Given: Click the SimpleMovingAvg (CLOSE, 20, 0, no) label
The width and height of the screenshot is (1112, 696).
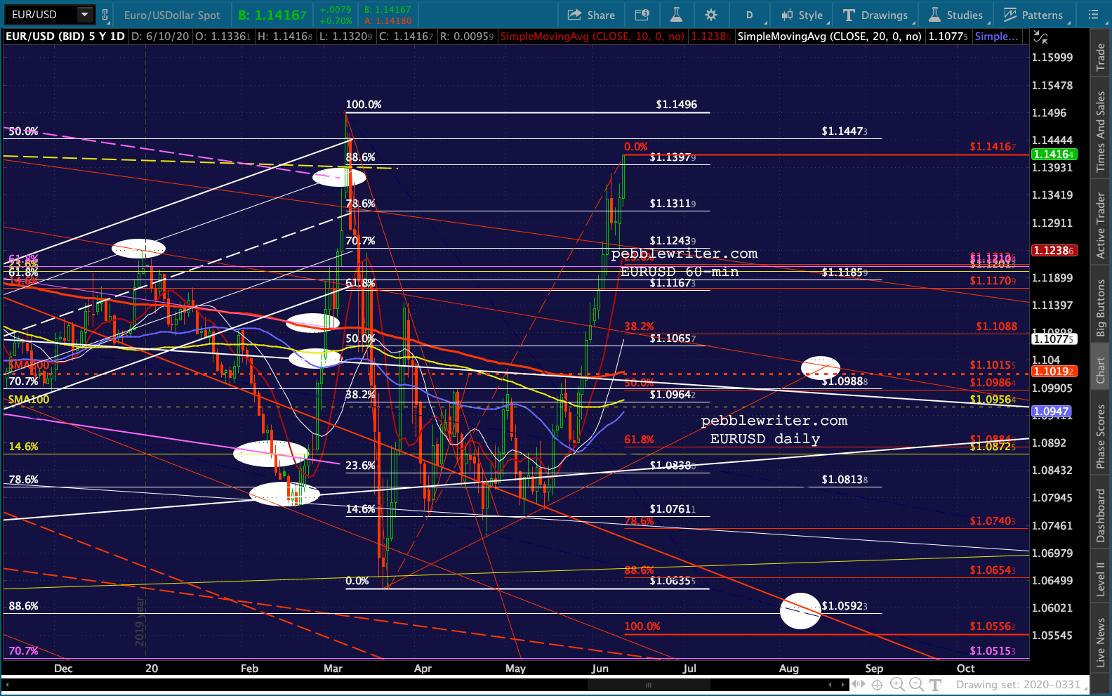Looking at the screenshot, I should click(x=829, y=37).
